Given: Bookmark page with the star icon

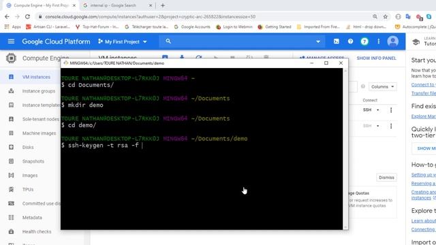Looking at the screenshot, I should coord(386,16).
